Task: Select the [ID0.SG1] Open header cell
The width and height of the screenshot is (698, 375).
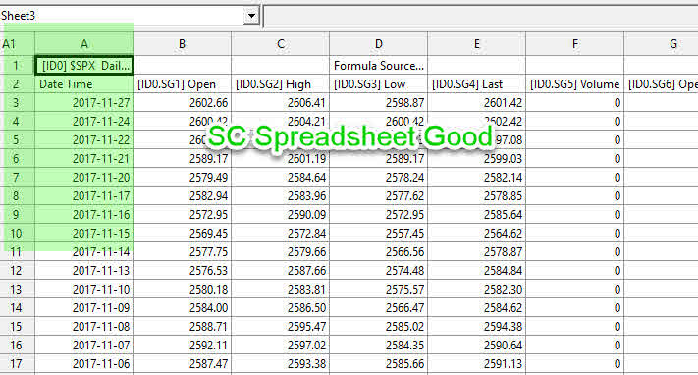Action: click(182, 84)
